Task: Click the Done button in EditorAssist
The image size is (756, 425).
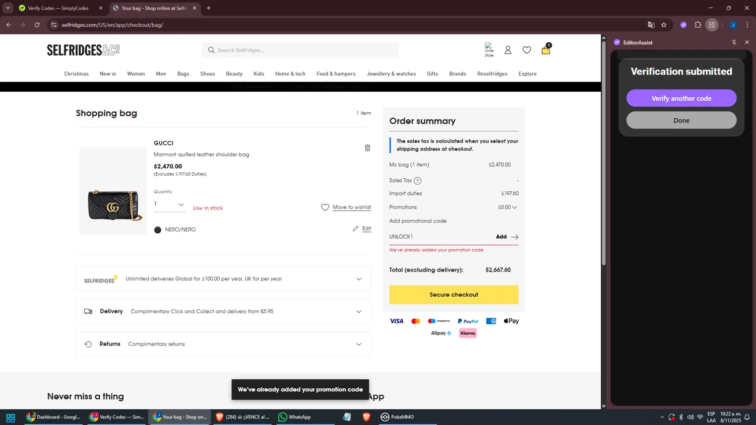Action: pos(681,120)
